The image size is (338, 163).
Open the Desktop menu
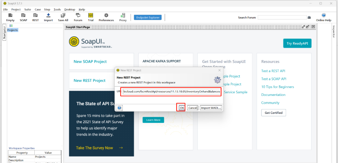(69, 9)
